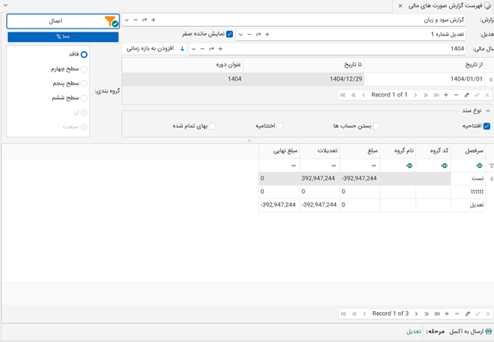Go to next record in results navigator
Image resolution: width=494 pixels, height=342 pixels.
click(x=416, y=314)
